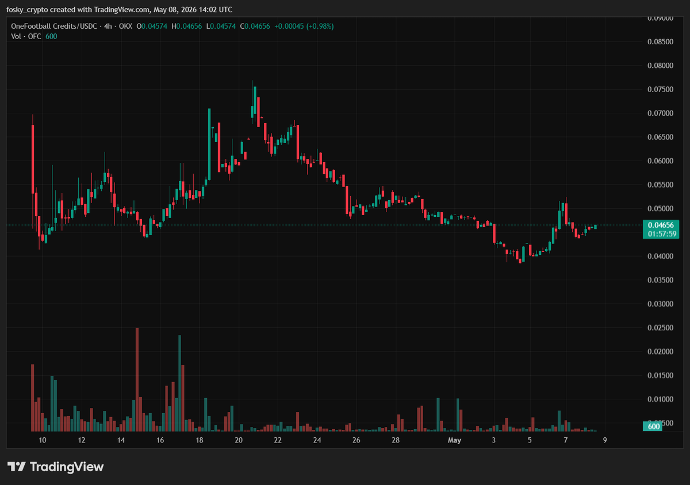The height and width of the screenshot is (485, 690).
Task: Click the date label 24 on time axis
Action: point(317,441)
